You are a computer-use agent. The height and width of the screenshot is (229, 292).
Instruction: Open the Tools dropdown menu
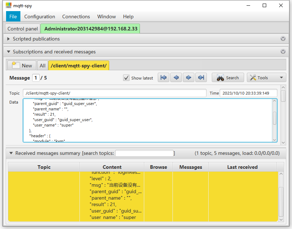coord(266,77)
